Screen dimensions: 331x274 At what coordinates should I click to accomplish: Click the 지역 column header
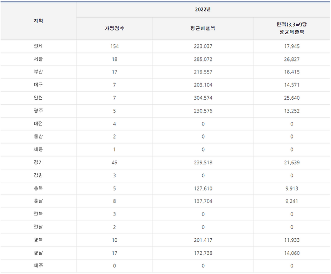38,21
